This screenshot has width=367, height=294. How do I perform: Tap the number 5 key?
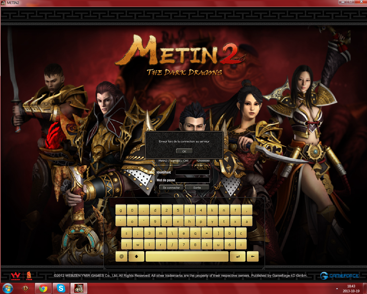(178, 210)
